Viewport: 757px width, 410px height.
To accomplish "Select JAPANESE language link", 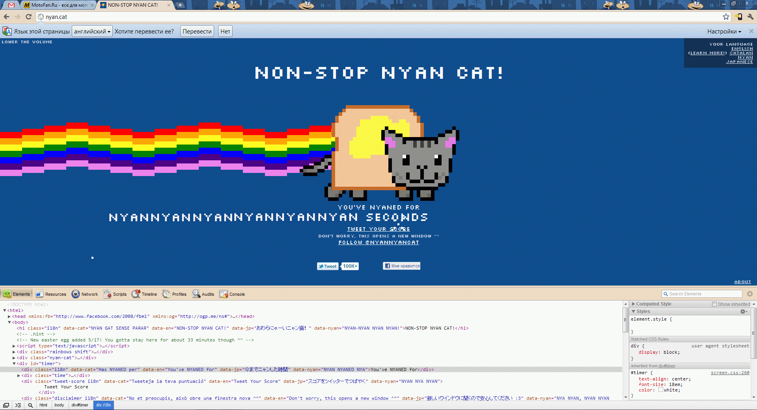I will pyautogui.click(x=740, y=61).
